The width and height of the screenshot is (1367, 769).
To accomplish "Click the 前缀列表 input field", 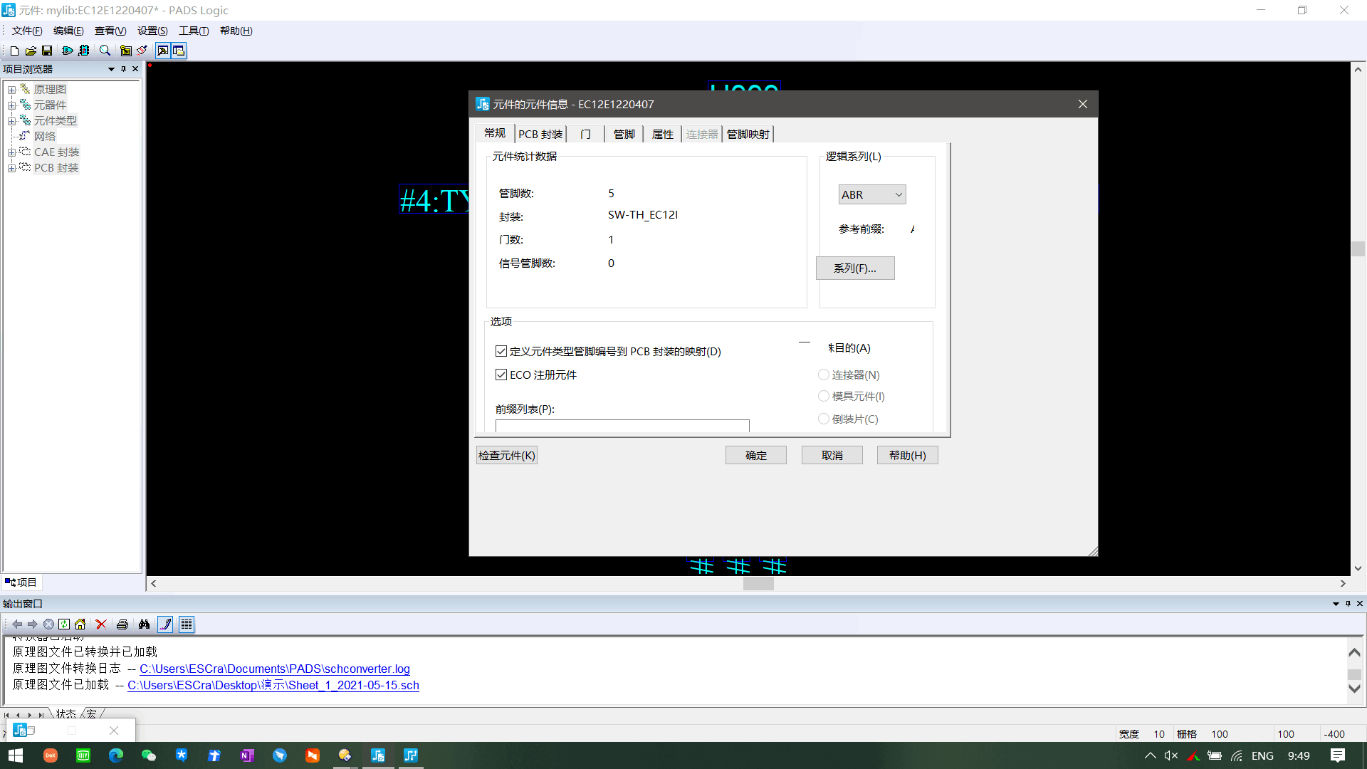I will click(x=622, y=426).
